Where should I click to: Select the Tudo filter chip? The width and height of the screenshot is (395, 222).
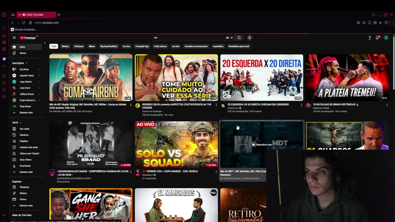click(54, 46)
